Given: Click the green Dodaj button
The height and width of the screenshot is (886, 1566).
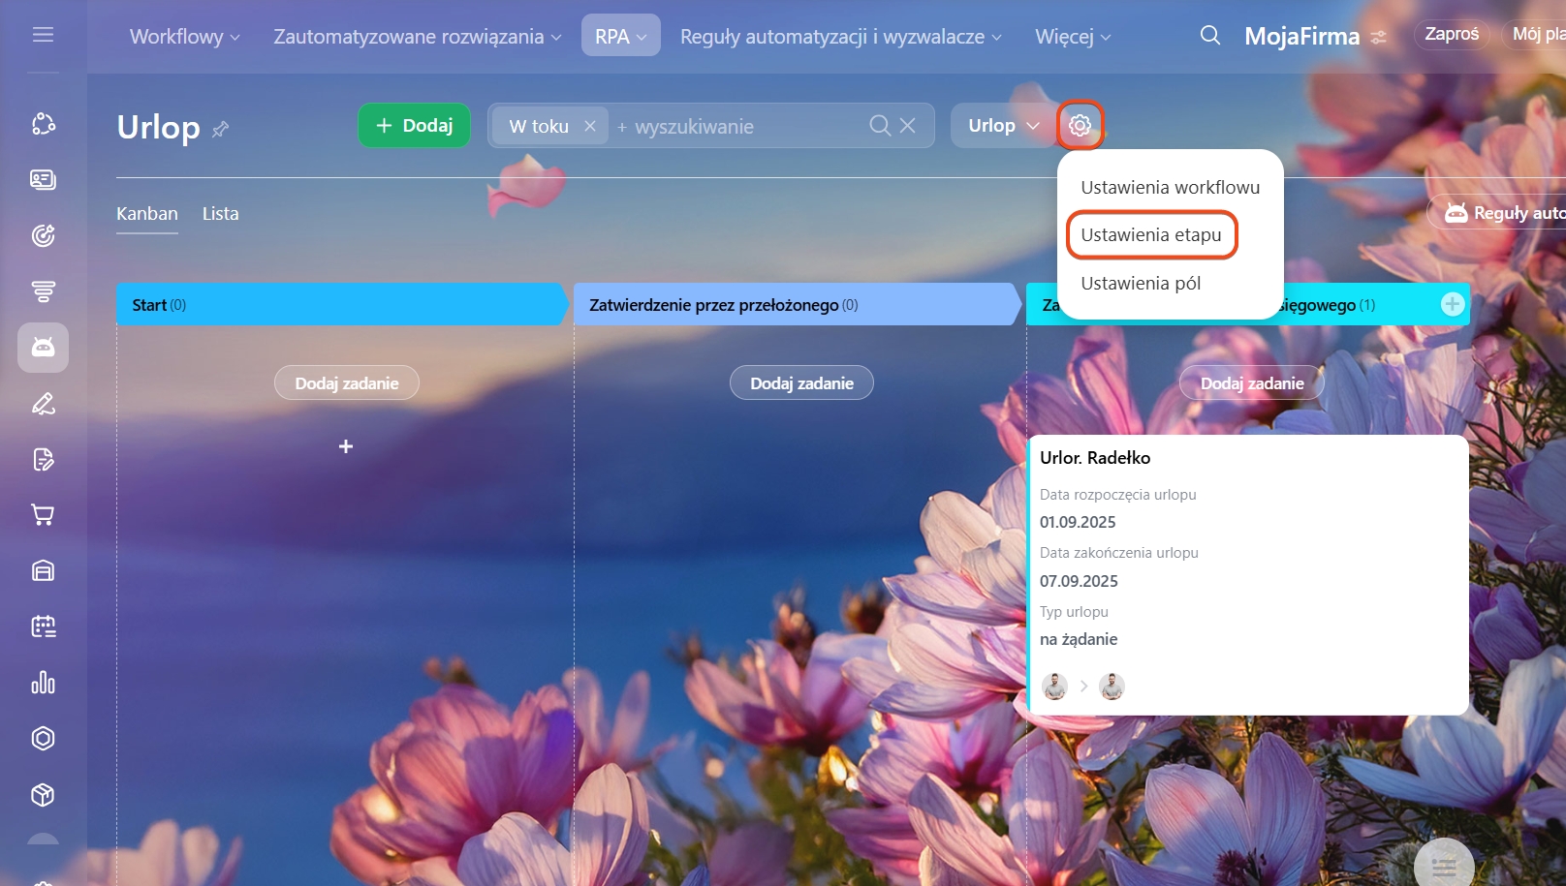Looking at the screenshot, I should pos(414,126).
